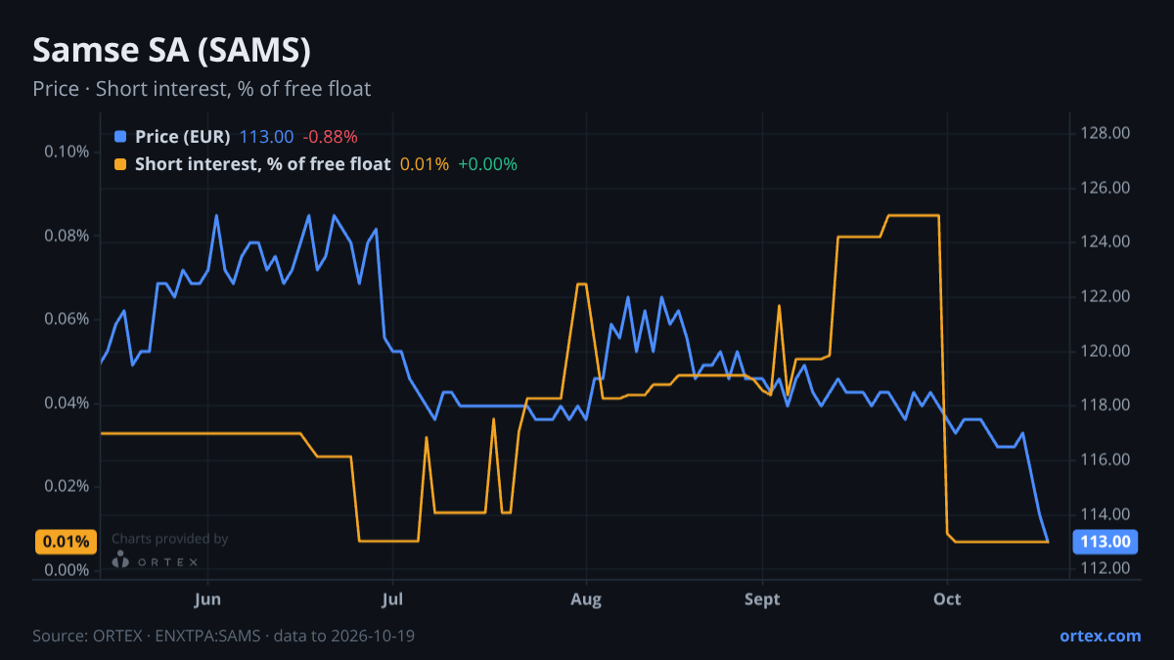Click the 0.10% left axis label
Image resolution: width=1174 pixels, height=660 pixels.
tap(67, 152)
